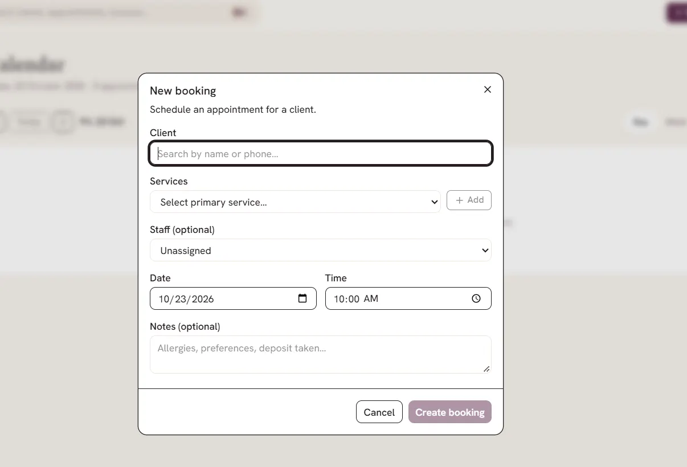687x467 pixels.
Task: Close the New booking dialog
Action: (x=487, y=89)
